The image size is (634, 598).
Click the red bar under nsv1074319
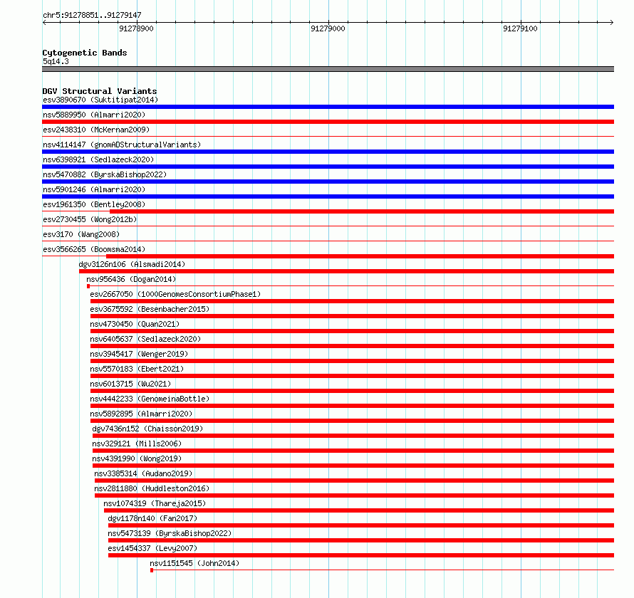(x=359, y=510)
